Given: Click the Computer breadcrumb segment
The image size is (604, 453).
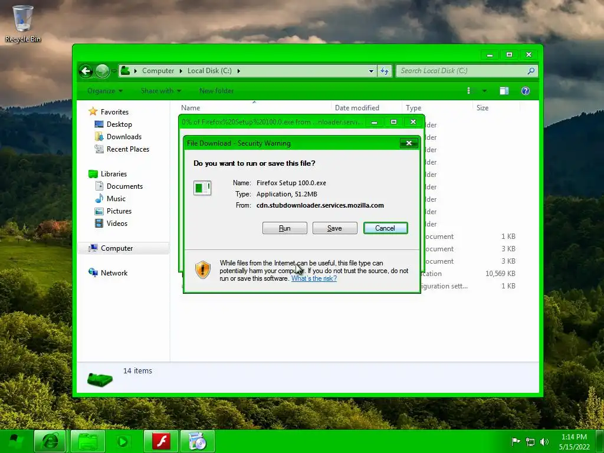Looking at the screenshot, I should (x=158, y=71).
